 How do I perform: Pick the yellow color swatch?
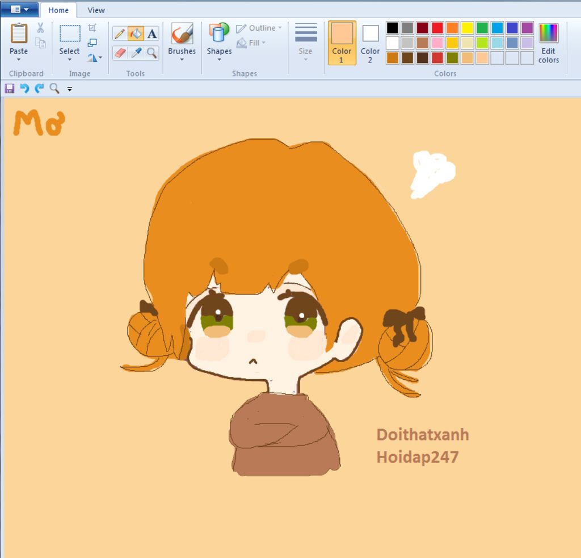[x=468, y=28]
